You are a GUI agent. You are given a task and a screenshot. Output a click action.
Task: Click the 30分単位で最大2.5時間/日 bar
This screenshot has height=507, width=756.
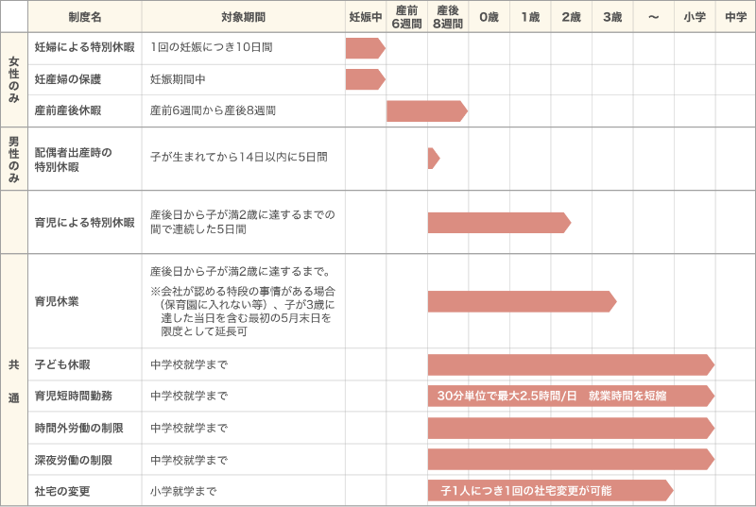572,396
